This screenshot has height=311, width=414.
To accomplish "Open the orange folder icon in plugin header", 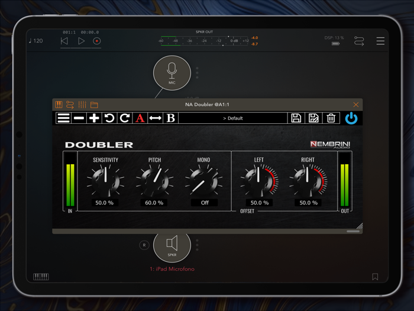I will click(x=94, y=105).
